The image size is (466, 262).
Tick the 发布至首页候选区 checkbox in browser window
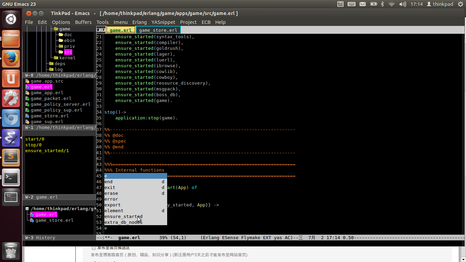click(x=94, y=248)
